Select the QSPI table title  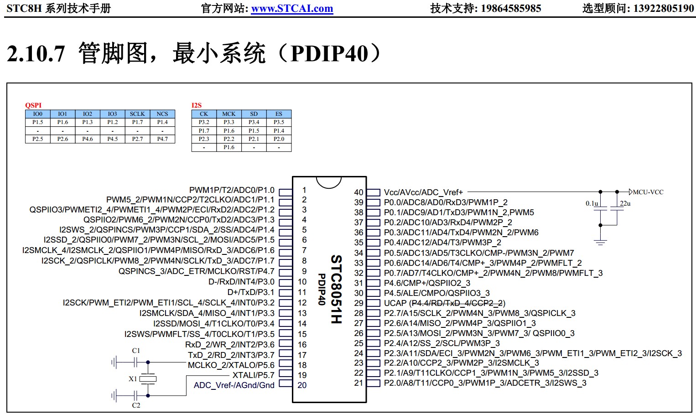[x=33, y=105]
